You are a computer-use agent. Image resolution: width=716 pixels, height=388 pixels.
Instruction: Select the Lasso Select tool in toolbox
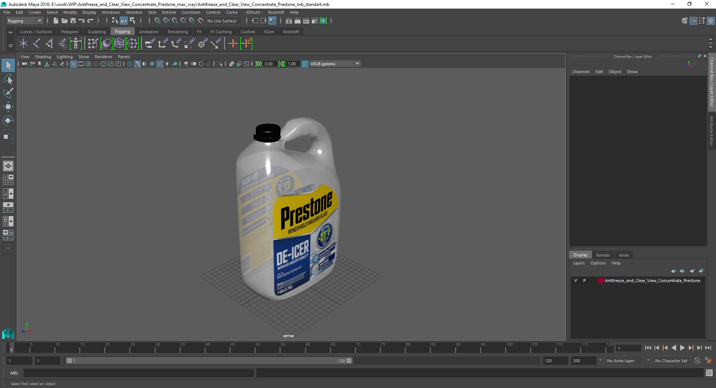[8, 79]
